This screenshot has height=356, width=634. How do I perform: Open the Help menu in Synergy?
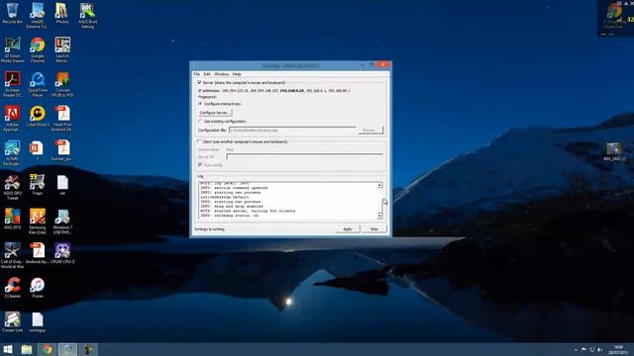[237, 74]
